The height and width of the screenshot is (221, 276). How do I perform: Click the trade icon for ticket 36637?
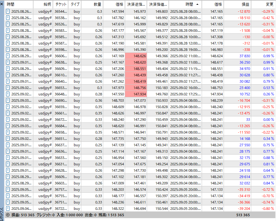8,145
